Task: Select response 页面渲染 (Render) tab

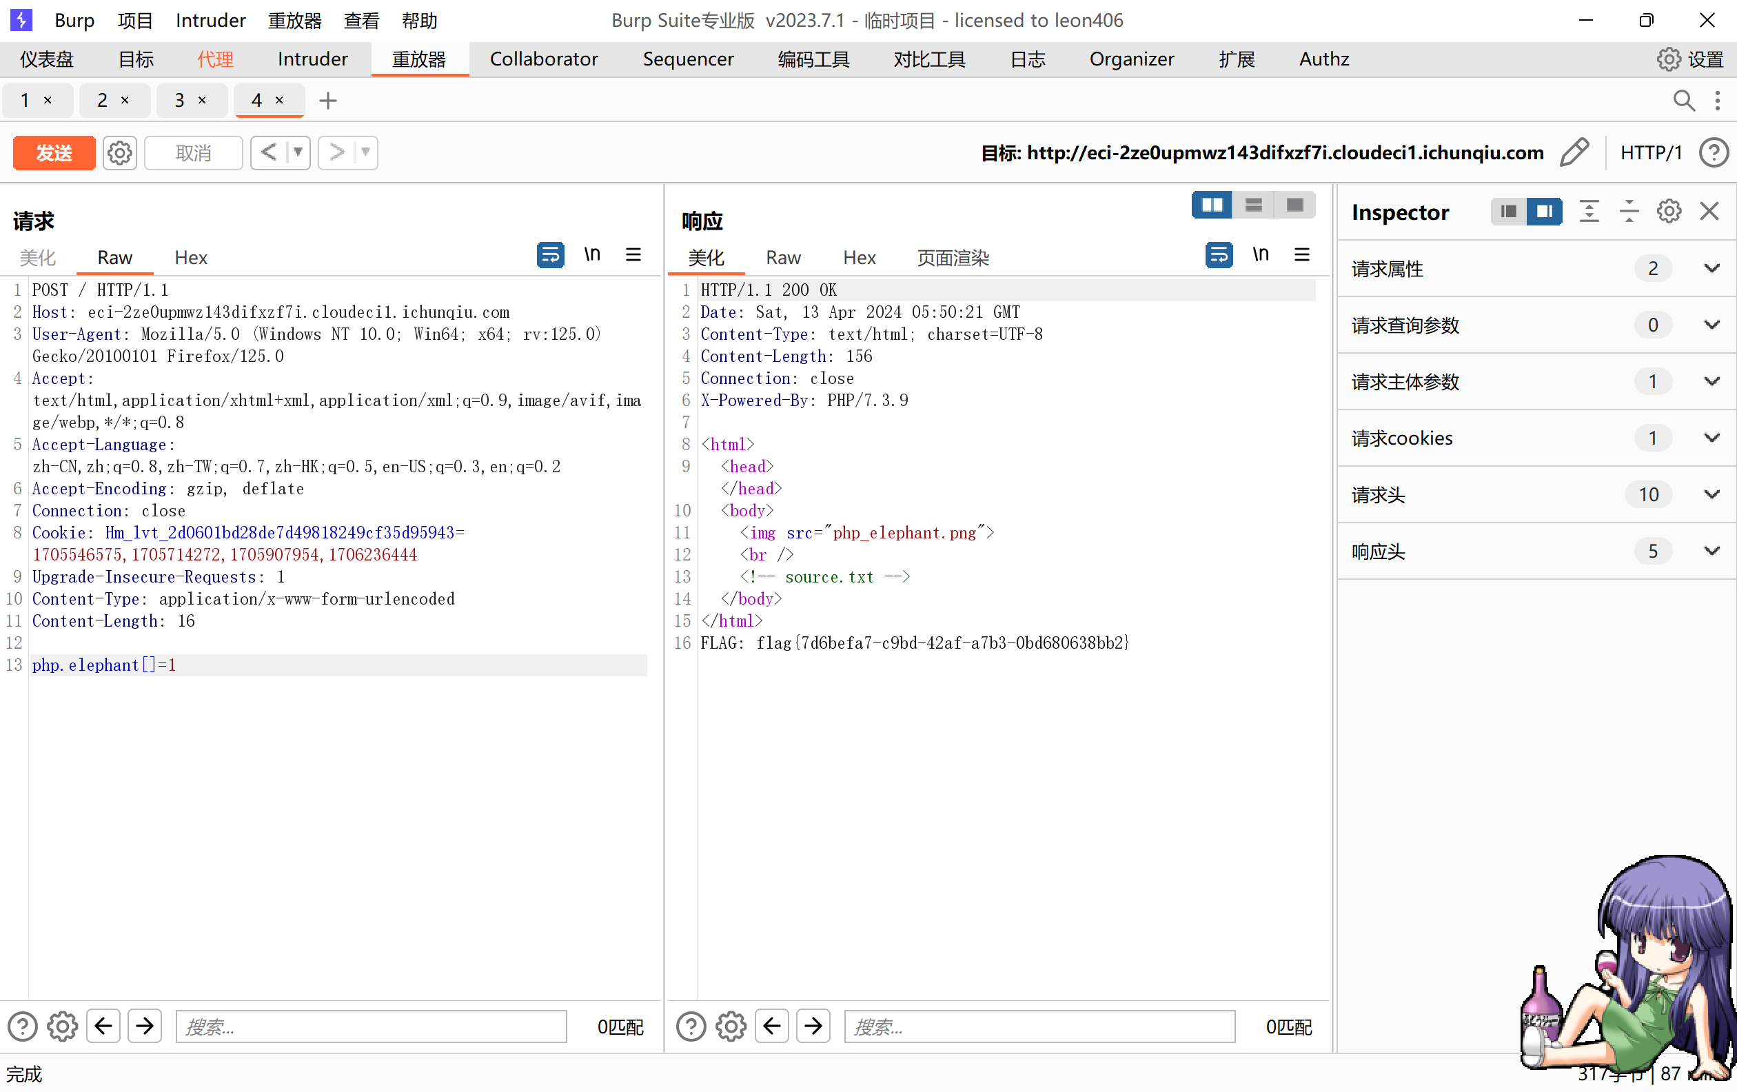Action: (x=953, y=258)
